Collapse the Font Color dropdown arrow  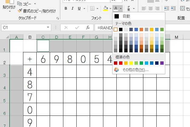[121, 8]
